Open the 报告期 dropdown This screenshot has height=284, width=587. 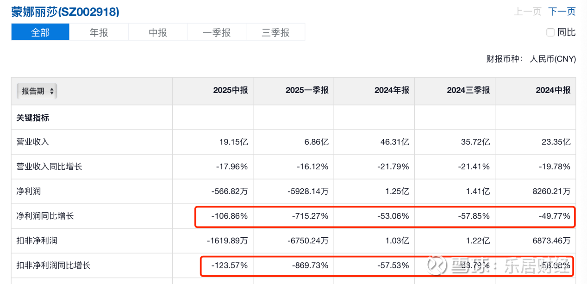pyautogui.click(x=36, y=91)
